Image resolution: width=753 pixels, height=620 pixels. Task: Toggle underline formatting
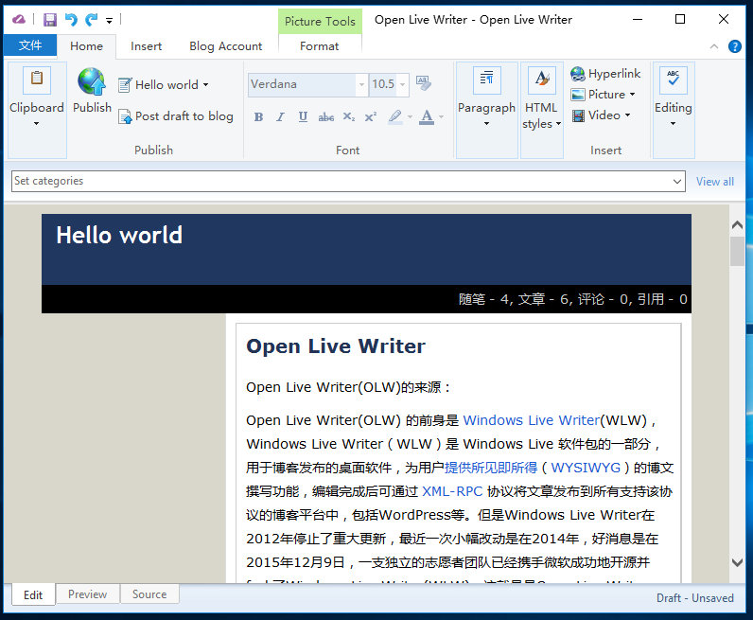(303, 116)
